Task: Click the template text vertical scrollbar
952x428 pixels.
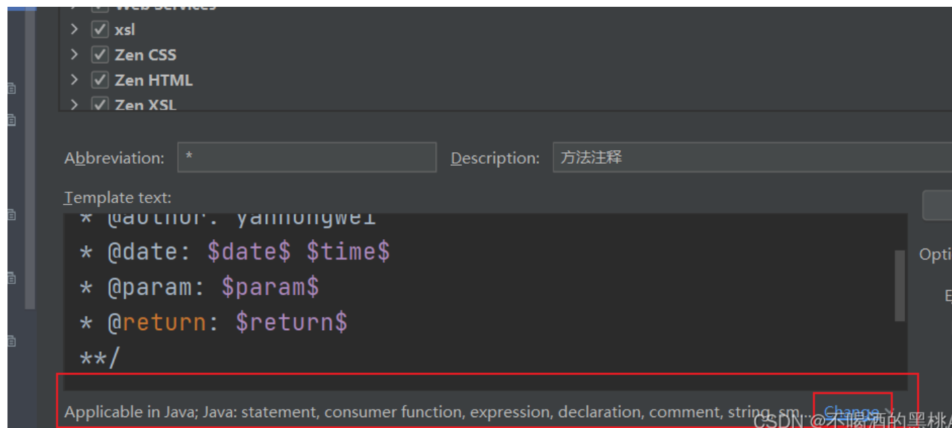Action: point(900,285)
